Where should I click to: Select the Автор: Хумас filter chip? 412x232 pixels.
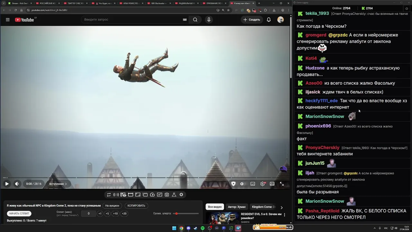pos(237,207)
